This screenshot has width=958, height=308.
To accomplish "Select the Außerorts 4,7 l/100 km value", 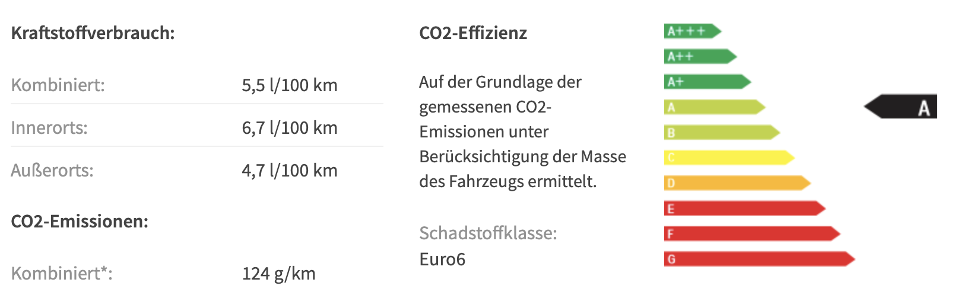I will click(x=290, y=171).
